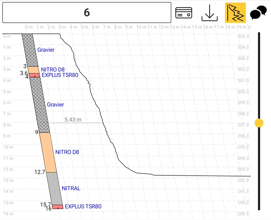
Task: Select the bottom red EXPLUS TSR80 booster
Action: coord(57,207)
